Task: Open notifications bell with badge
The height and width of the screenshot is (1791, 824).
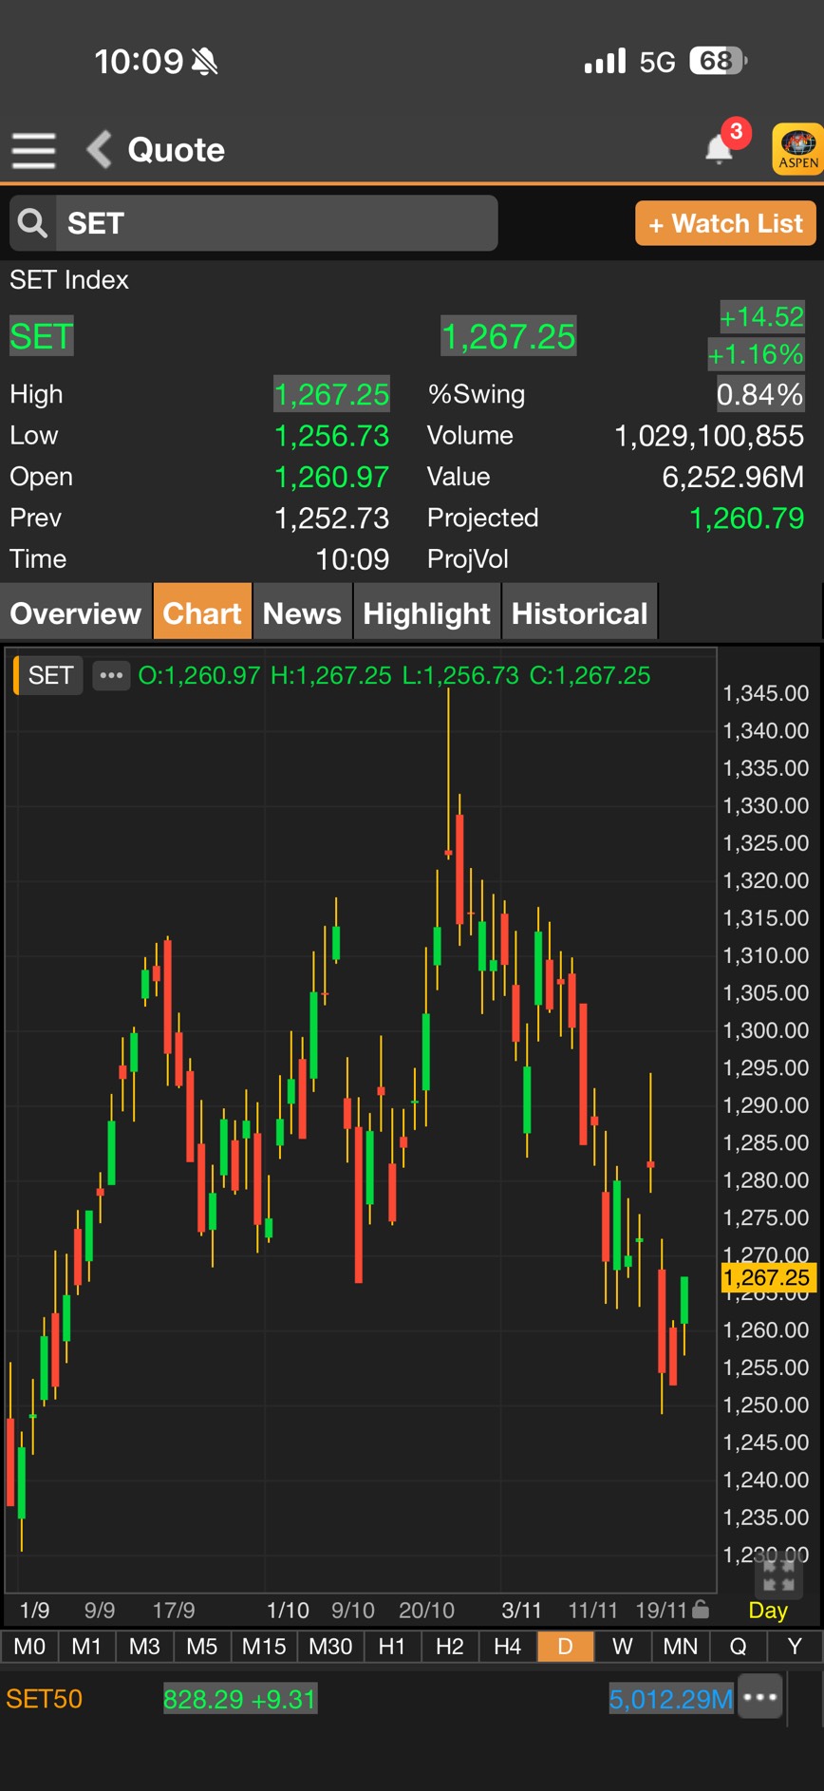Action: click(721, 148)
